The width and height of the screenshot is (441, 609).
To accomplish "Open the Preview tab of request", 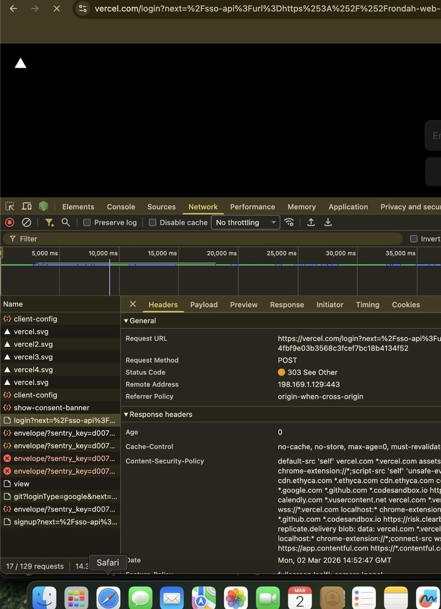I will pyautogui.click(x=244, y=304).
